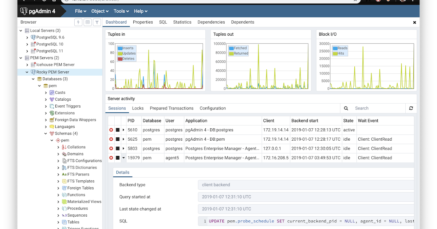This screenshot has width=437, height=229.
Task: Collapse the Schemas (4) node
Action: pyautogui.click(x=46, y=133)
